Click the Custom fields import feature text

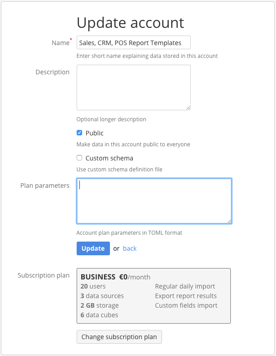(186, 305)
